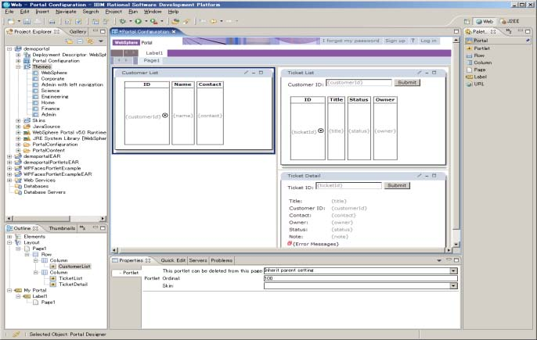537x340 pixels.
Task: Collapse the demoportal project node
Action: (9, 49)
